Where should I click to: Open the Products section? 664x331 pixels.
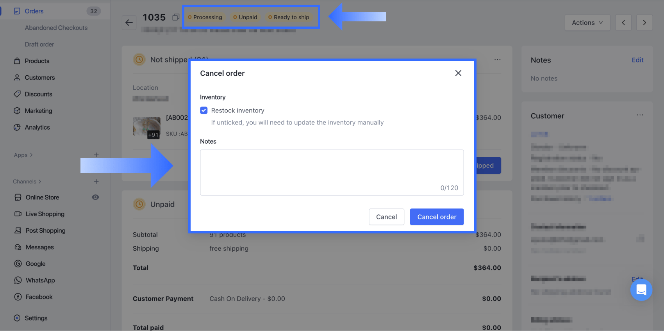coord(37,61)
